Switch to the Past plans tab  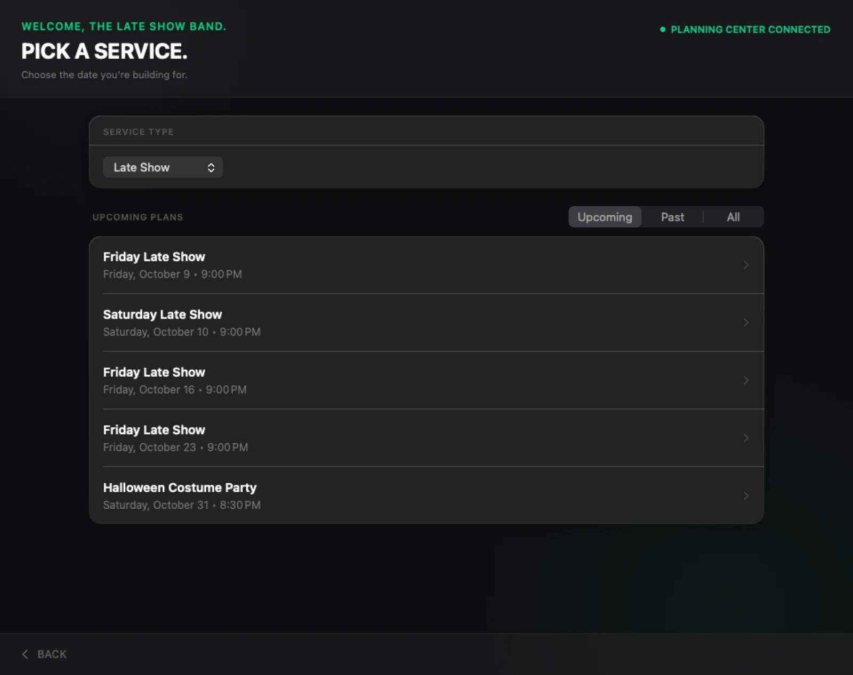point(672,217)
